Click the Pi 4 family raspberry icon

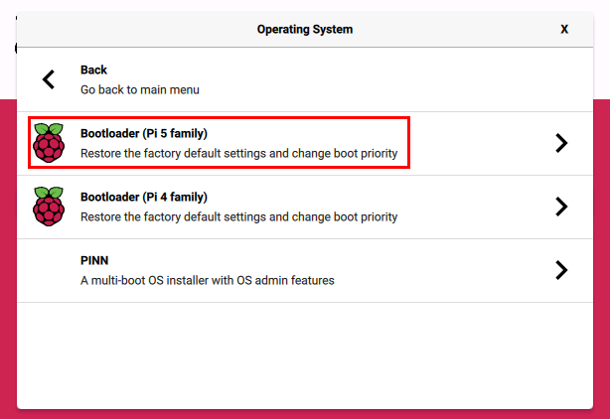(48, 207)
